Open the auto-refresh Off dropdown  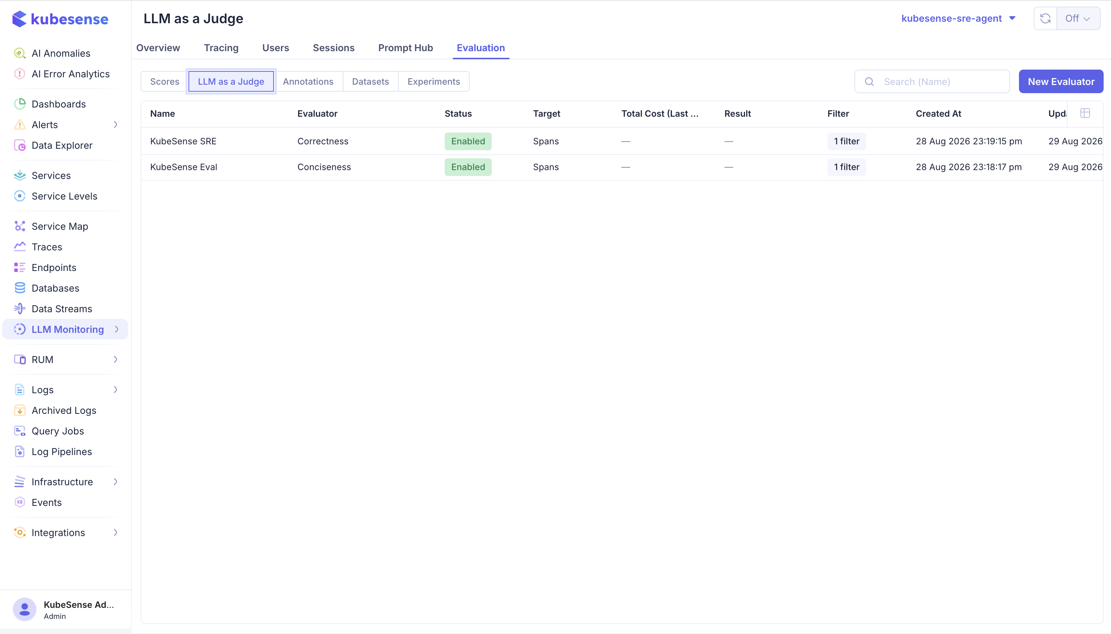[1078, 18]
